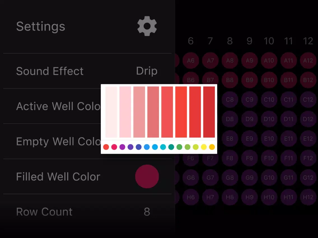Select the red hue dot
The height and width of the screenshot is (238, 318).
(x=106, y=147)
